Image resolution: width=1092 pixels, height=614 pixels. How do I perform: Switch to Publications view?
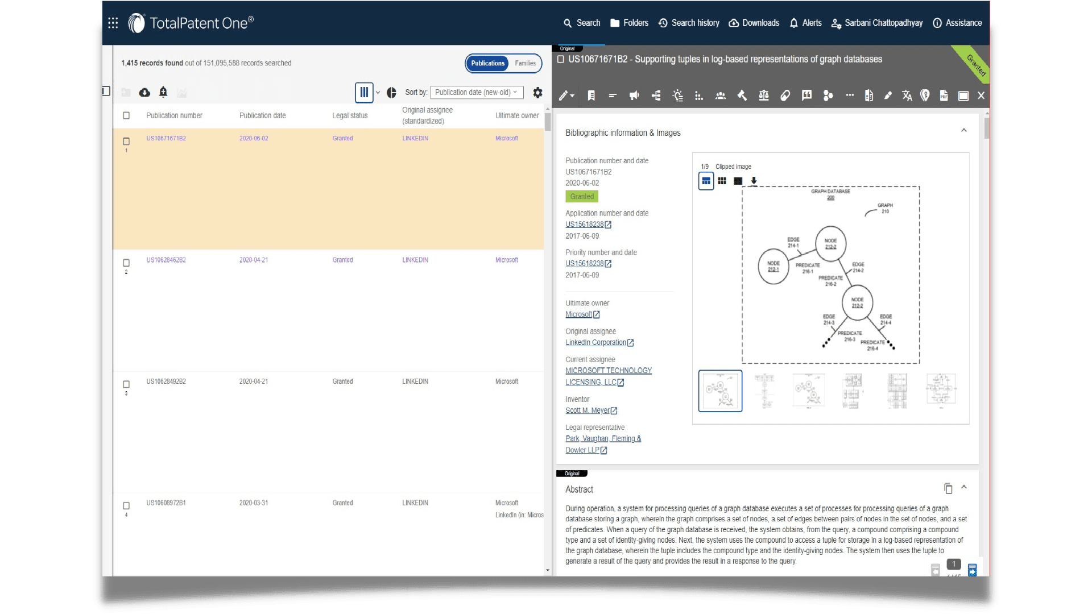click(x=487, y=63)
